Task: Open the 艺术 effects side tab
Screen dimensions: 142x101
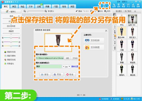Action: [x=115, y=43]
